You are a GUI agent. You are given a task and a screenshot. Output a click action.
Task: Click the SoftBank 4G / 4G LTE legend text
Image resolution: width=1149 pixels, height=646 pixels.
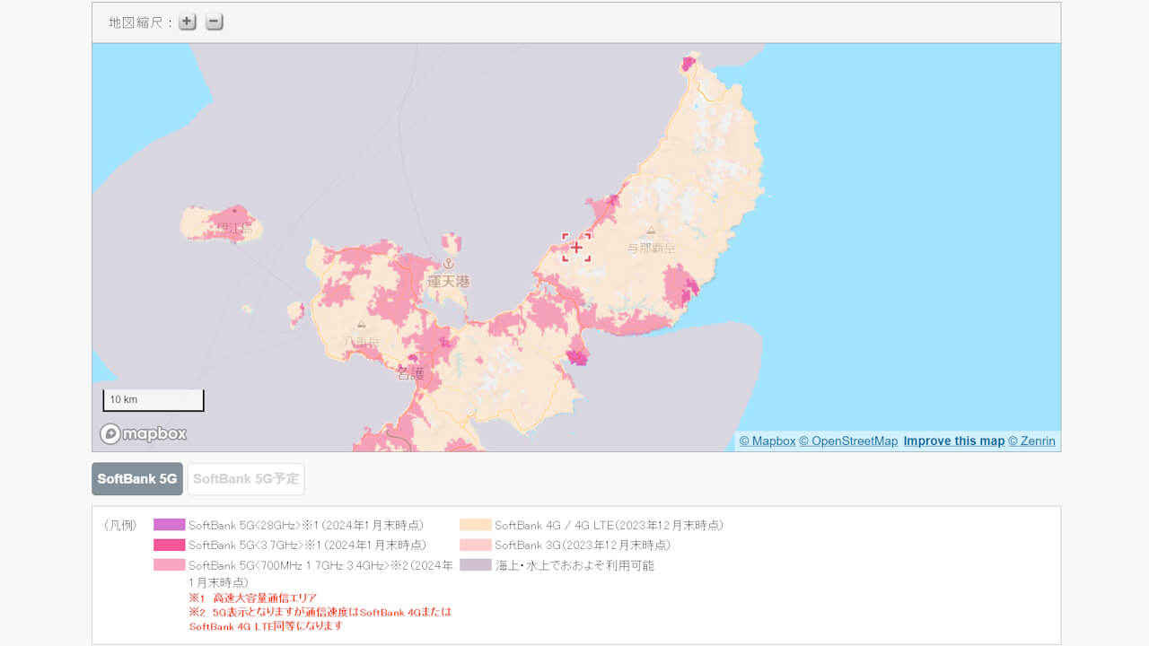[609, 525]
